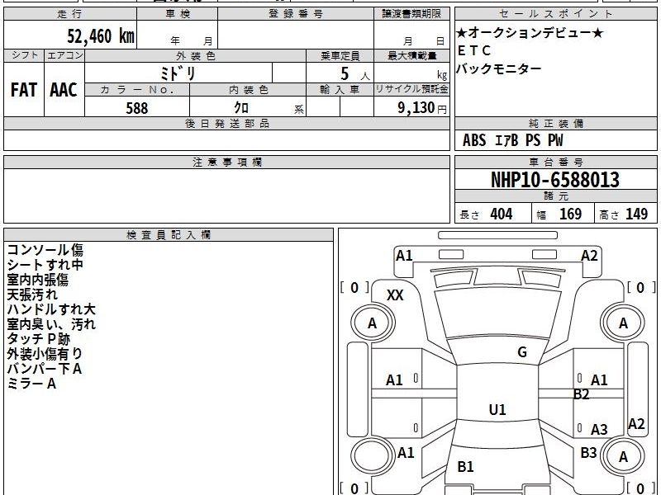Screen dimensions: 661x495
Task: Click the 後日発送部品 header
Action: click(x=227, y=123)
